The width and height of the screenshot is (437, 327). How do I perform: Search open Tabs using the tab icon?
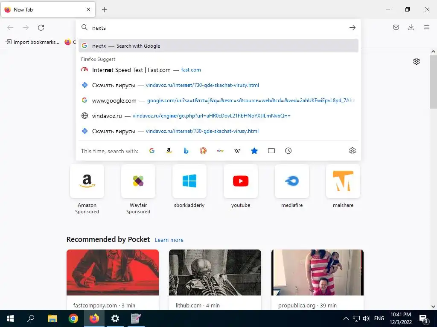click(271, 151)
